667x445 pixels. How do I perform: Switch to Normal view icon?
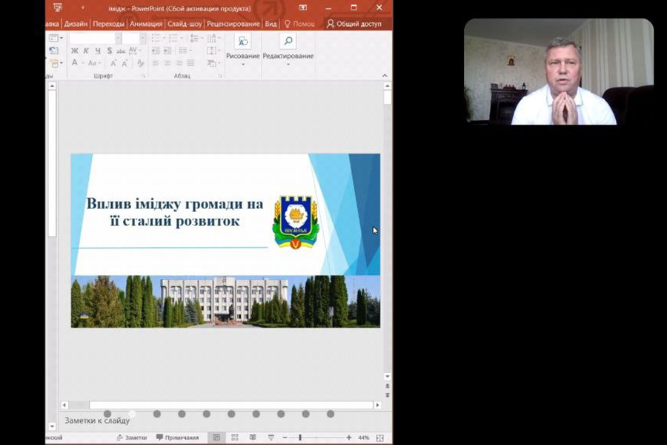click(x=216, y=438)
